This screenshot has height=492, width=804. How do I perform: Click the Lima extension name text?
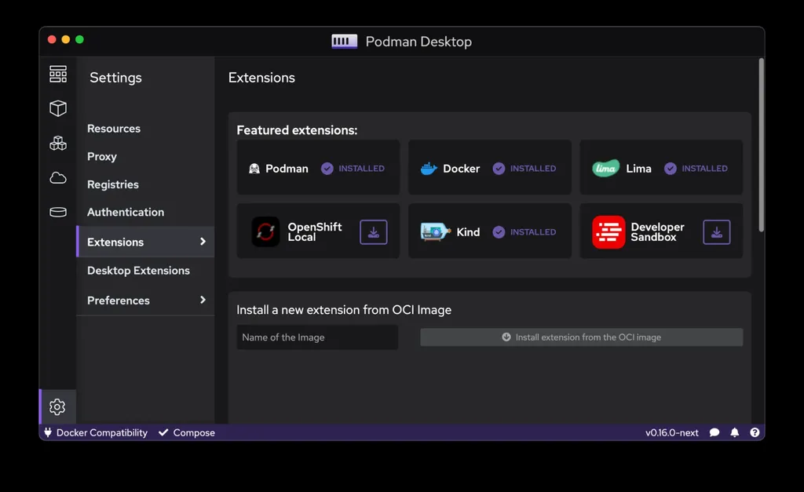point(639,169)
